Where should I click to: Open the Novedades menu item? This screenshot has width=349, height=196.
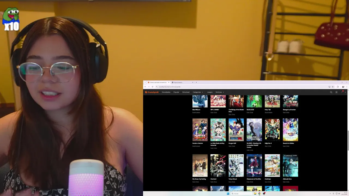(x=166, y=92)
